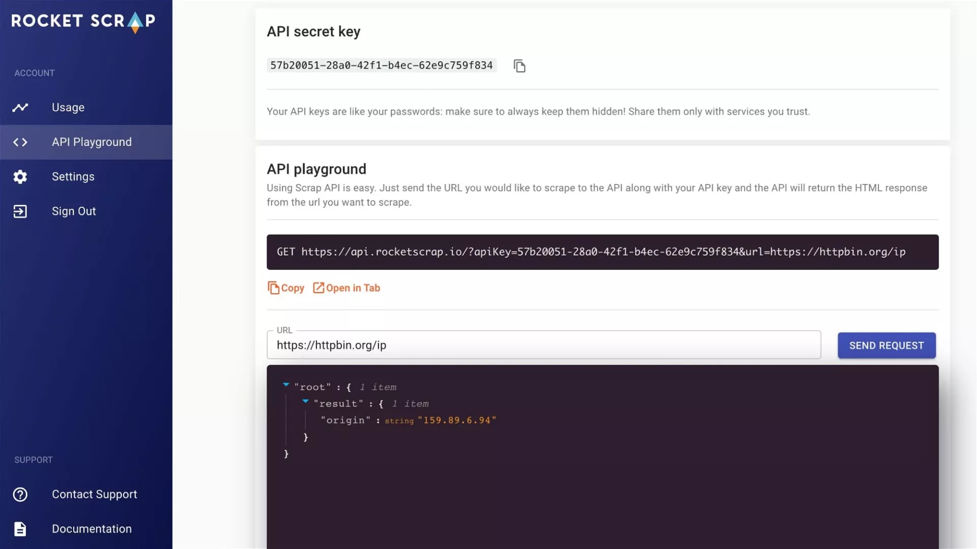Open the Settings page

73,177
